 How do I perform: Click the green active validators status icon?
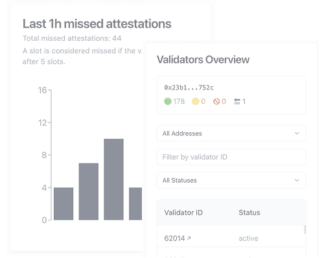[168, 101]
